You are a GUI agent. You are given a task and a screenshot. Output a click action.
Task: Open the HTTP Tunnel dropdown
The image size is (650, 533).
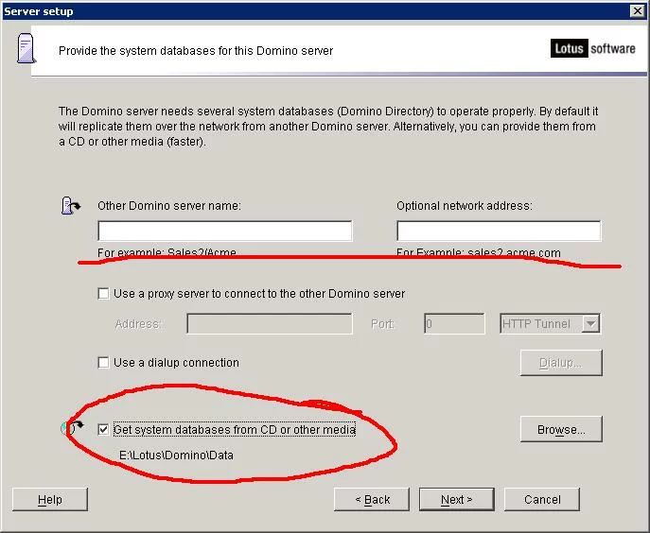point(591,324)
